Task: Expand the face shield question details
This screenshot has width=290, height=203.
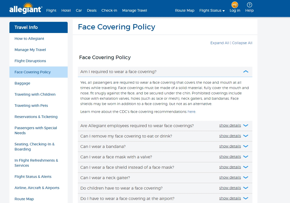Action: click(x=230, y=167)
